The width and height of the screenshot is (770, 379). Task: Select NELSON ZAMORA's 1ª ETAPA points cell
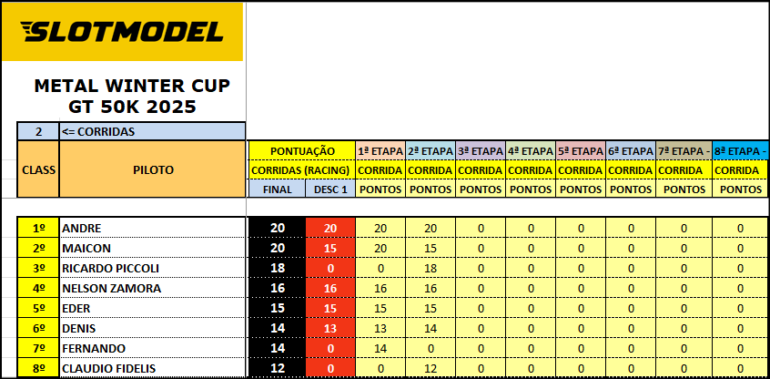(380, 288)
